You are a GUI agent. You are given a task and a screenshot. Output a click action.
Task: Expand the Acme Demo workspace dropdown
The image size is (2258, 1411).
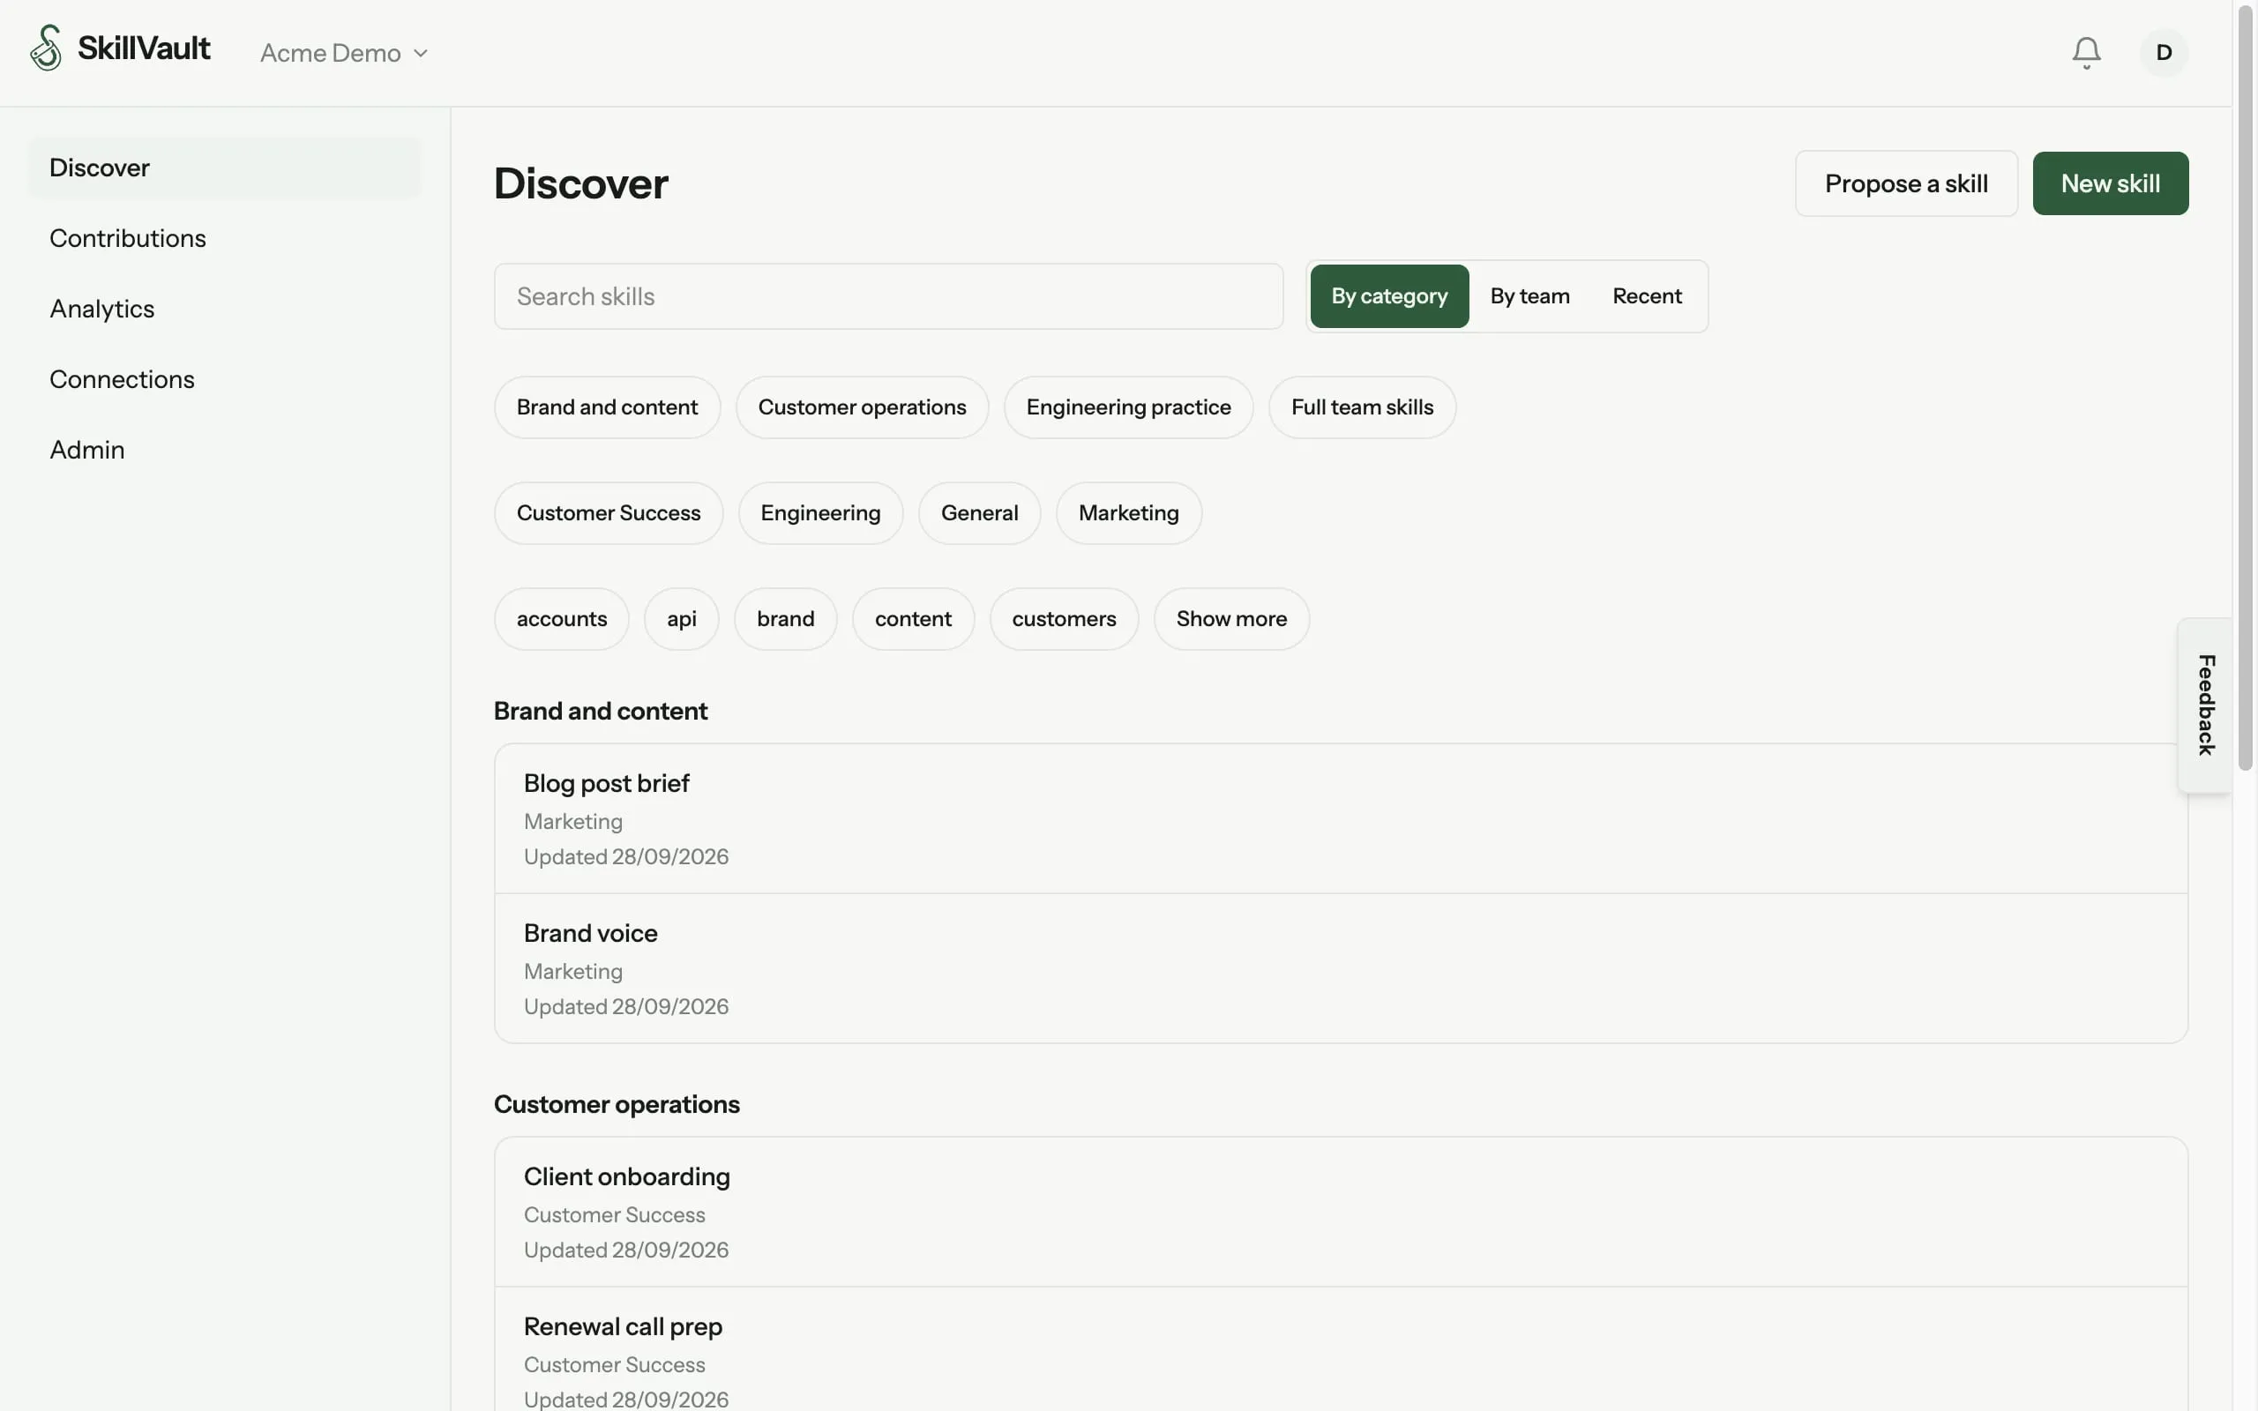(343, 53)
